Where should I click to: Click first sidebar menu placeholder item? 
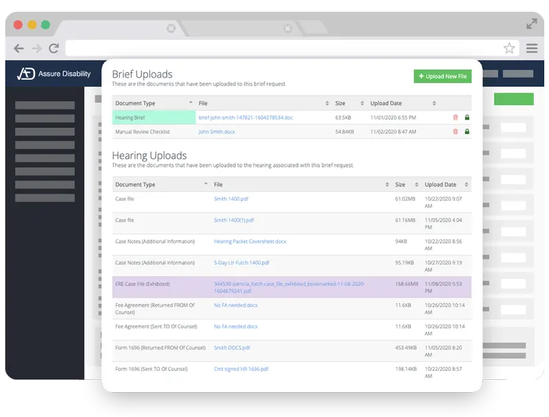tap(45, 105)
